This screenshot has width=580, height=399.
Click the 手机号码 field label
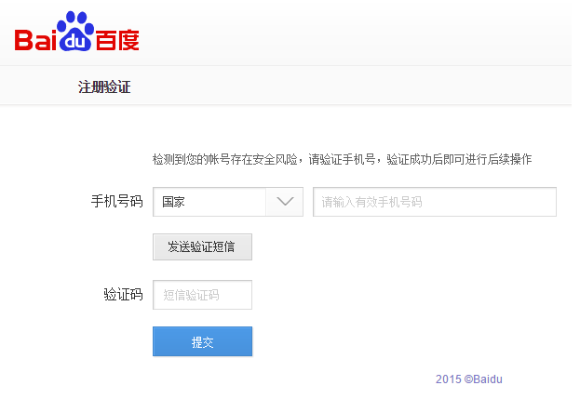(x=116, y=202)
